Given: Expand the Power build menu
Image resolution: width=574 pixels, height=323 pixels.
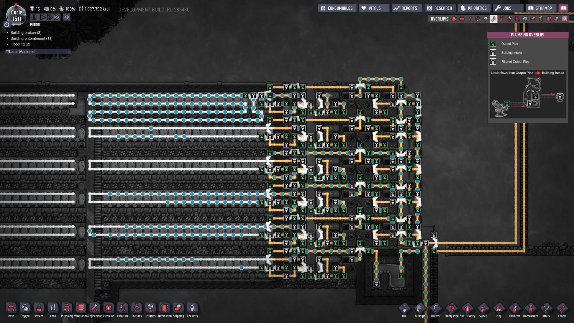Looking at the screenshot, I should (x=39, y=308).
